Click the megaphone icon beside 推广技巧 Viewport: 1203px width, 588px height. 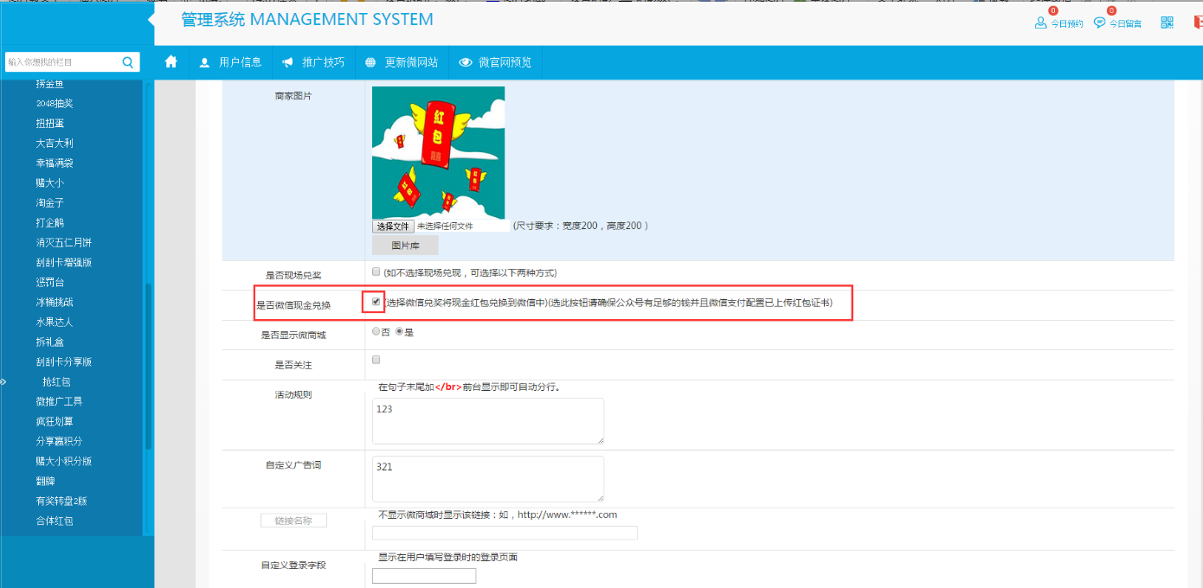coord(287,62)
